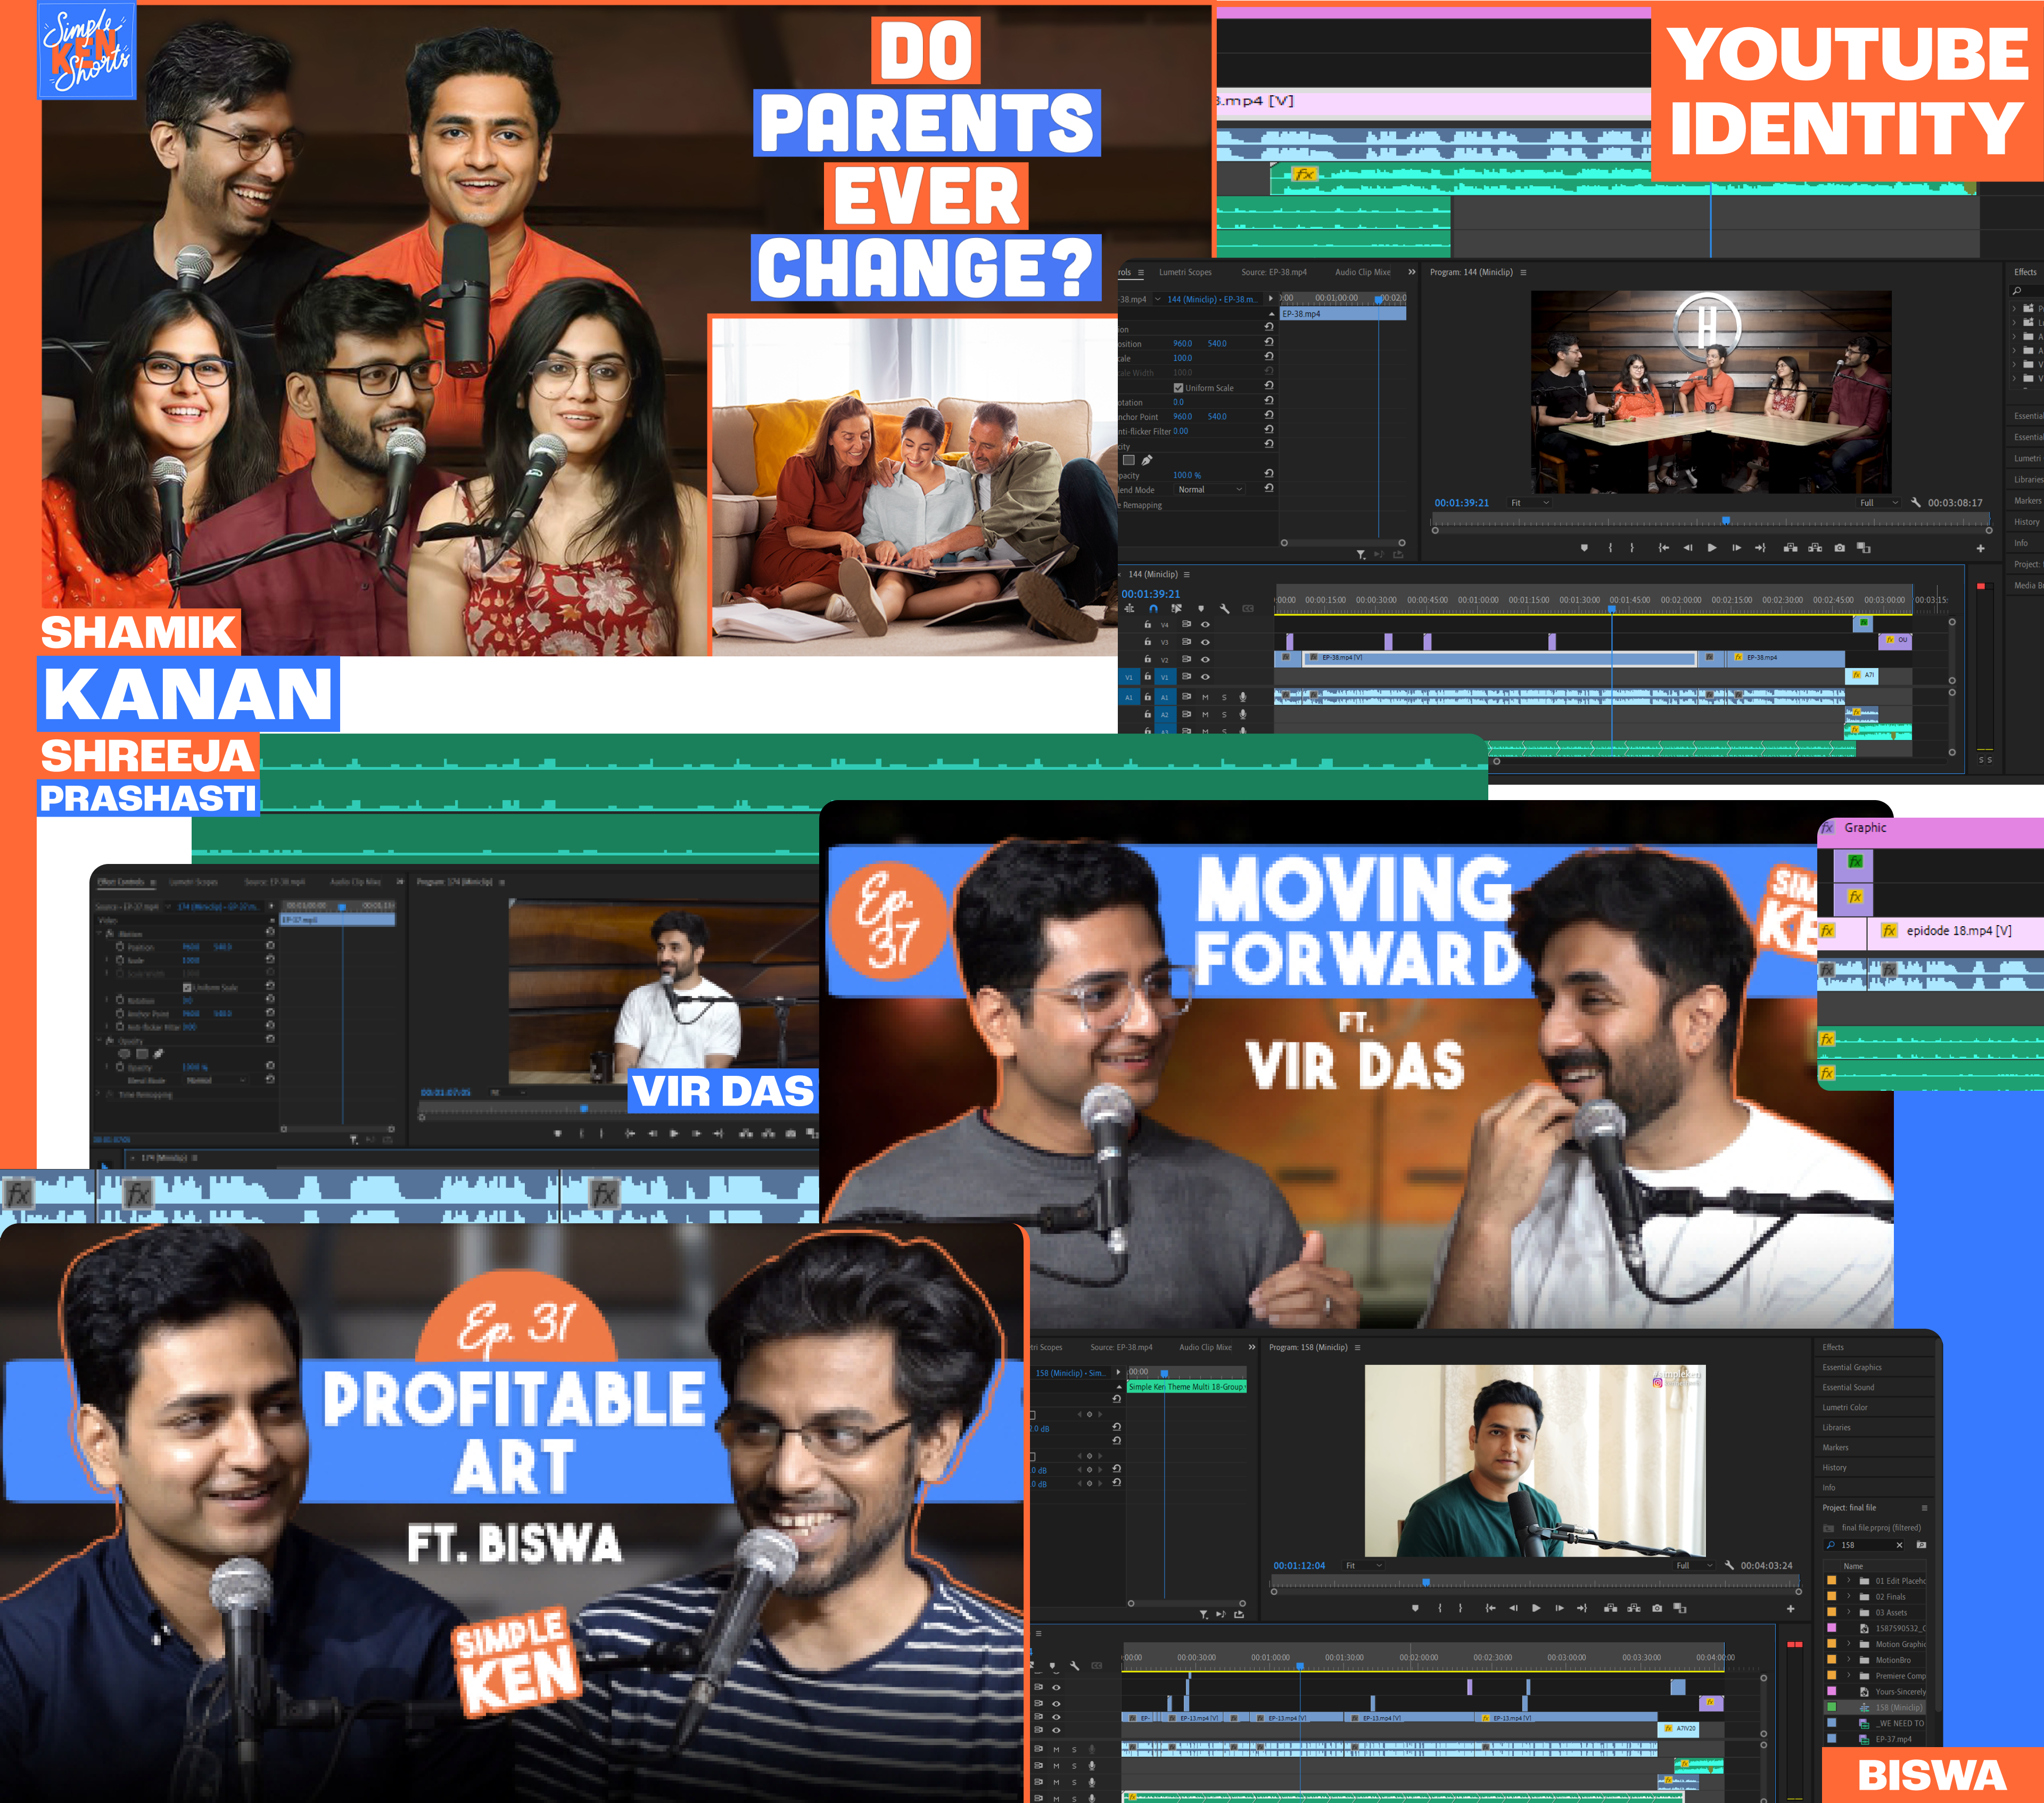Open the Blend Mode Normal dropdown
Image resolution: width=2044 pixels, height=1803 pixels.
(x=1211, y=490)
